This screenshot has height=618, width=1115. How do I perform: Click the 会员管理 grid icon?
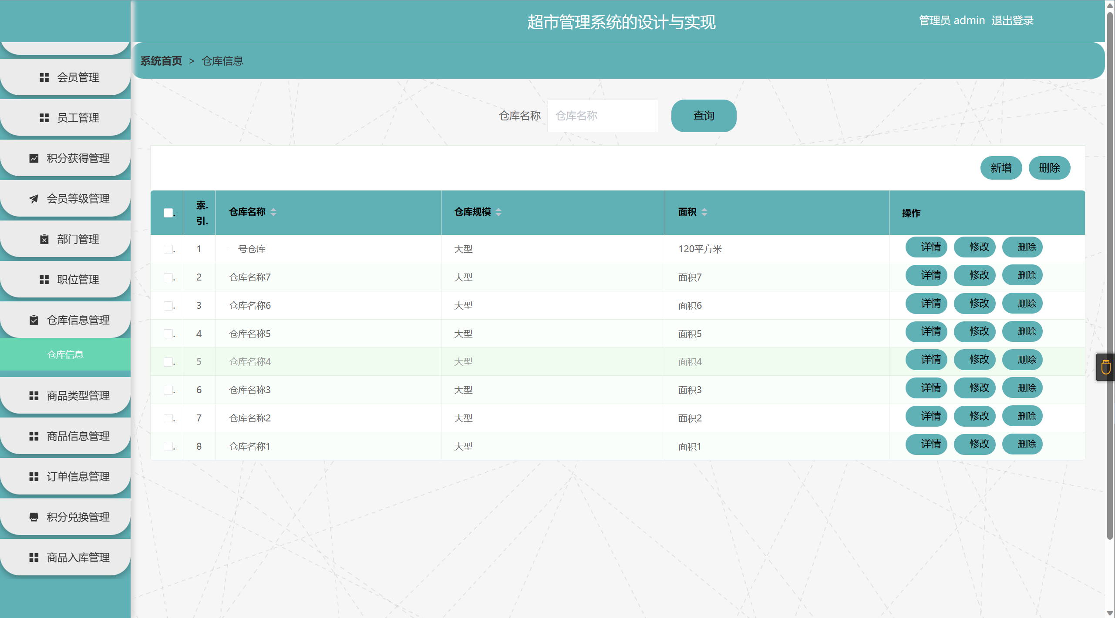44,77
